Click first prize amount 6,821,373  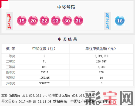[x=101, y=56]
